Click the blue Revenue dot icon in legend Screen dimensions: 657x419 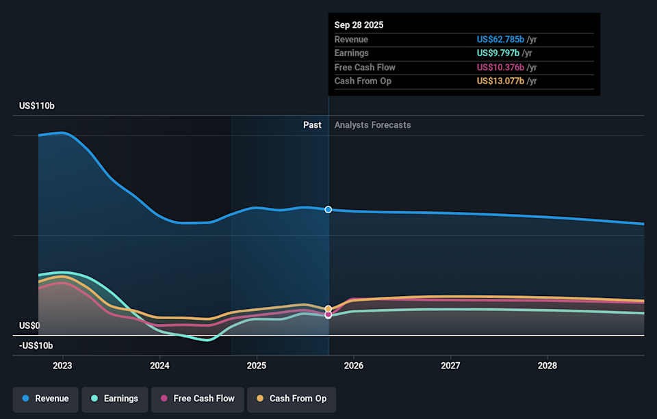click(25, 398)
